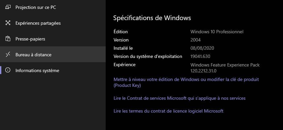Open the Projection sur ce PC page

(x=53, y=7)
